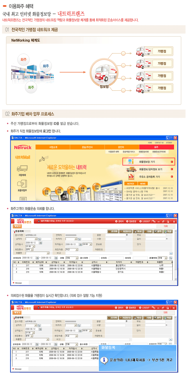Open 화물정보/공차정보 보기 link on Netruck homepage
Image resolution: width=186 pixels, height=377 pixels.
pos(149,169)
